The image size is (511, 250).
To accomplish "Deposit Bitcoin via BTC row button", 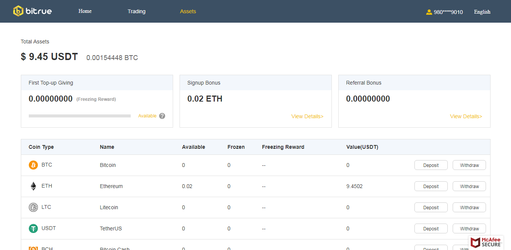I will tap(431, 165).
